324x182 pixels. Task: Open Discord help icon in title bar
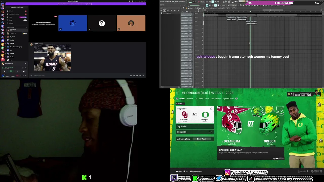[132, 1]
